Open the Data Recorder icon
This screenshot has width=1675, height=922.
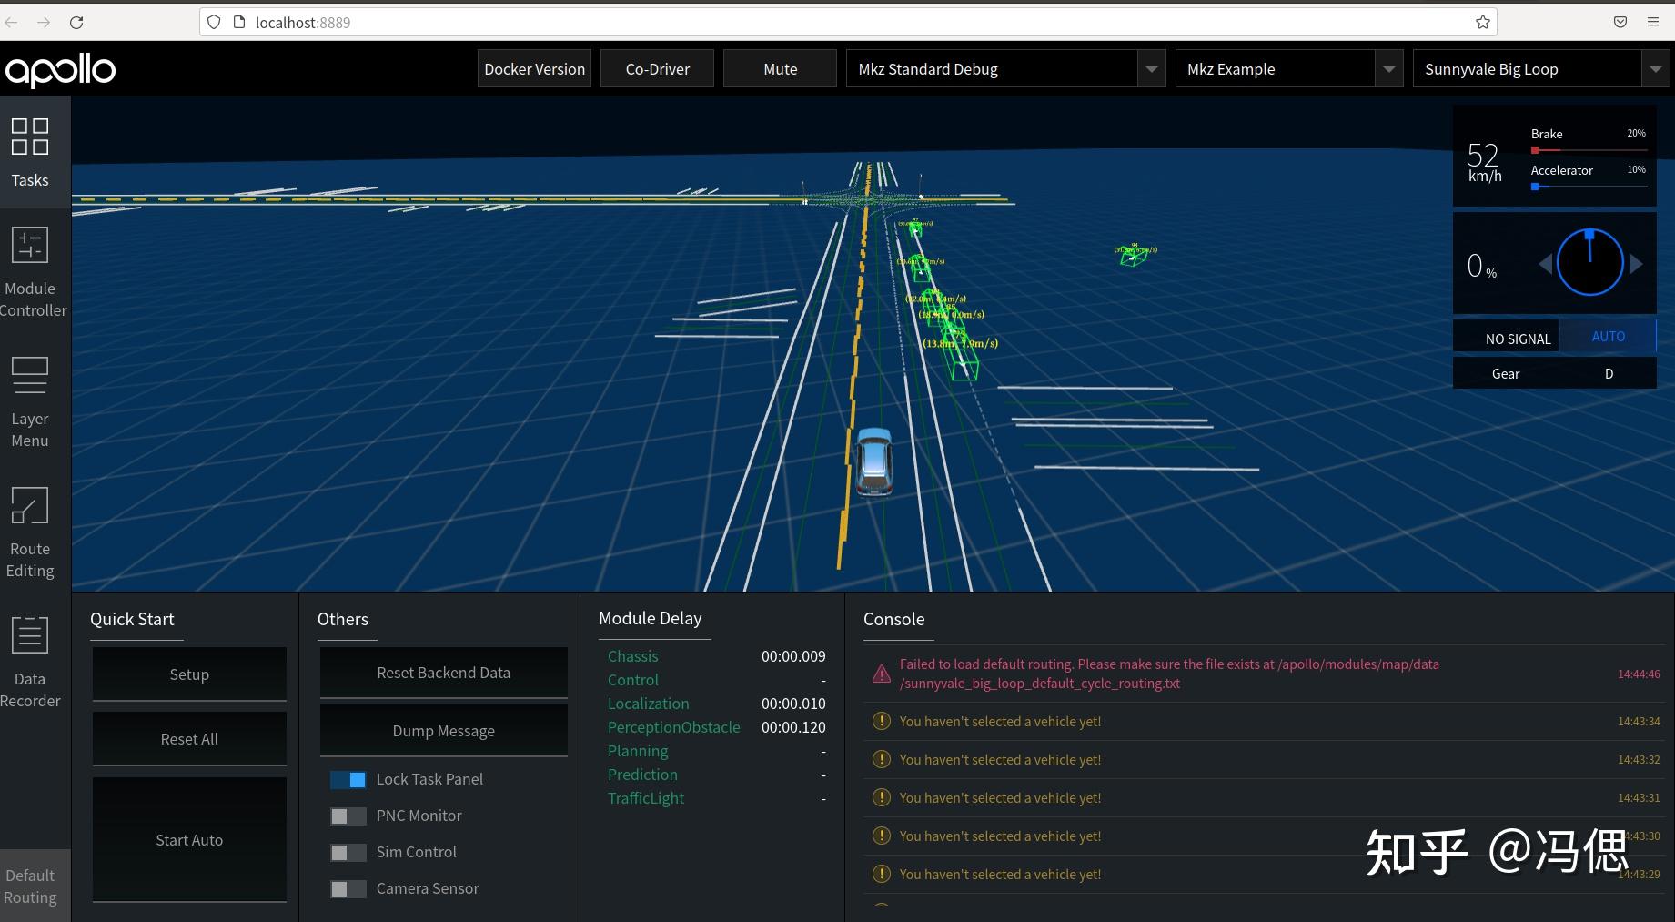pos(30,636)
